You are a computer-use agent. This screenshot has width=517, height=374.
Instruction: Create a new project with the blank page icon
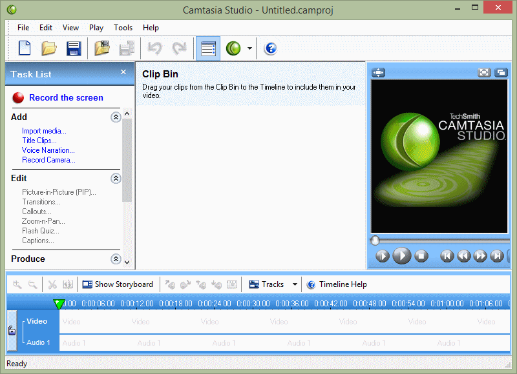point(25,48)
